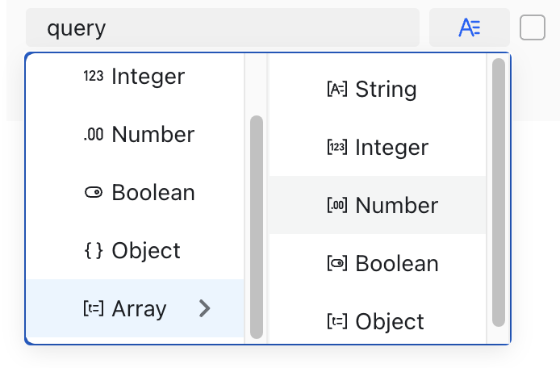
Task: Click the array submenu scrollbar
Action: (498, 192)
